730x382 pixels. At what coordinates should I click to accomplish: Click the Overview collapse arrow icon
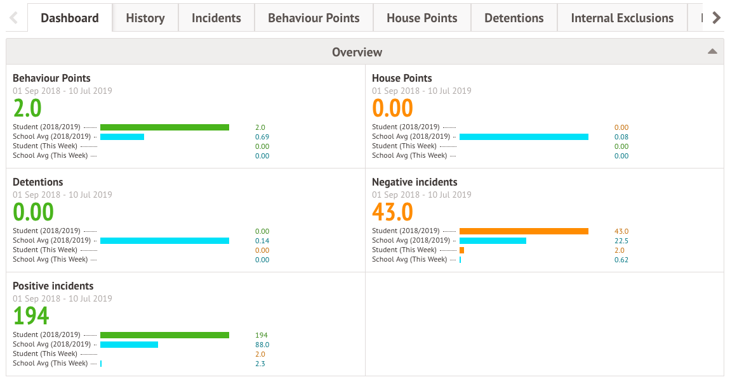click(712, 51)
